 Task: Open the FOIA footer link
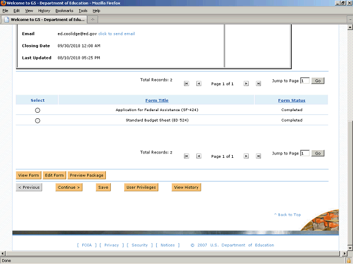[x=87, y=245]
